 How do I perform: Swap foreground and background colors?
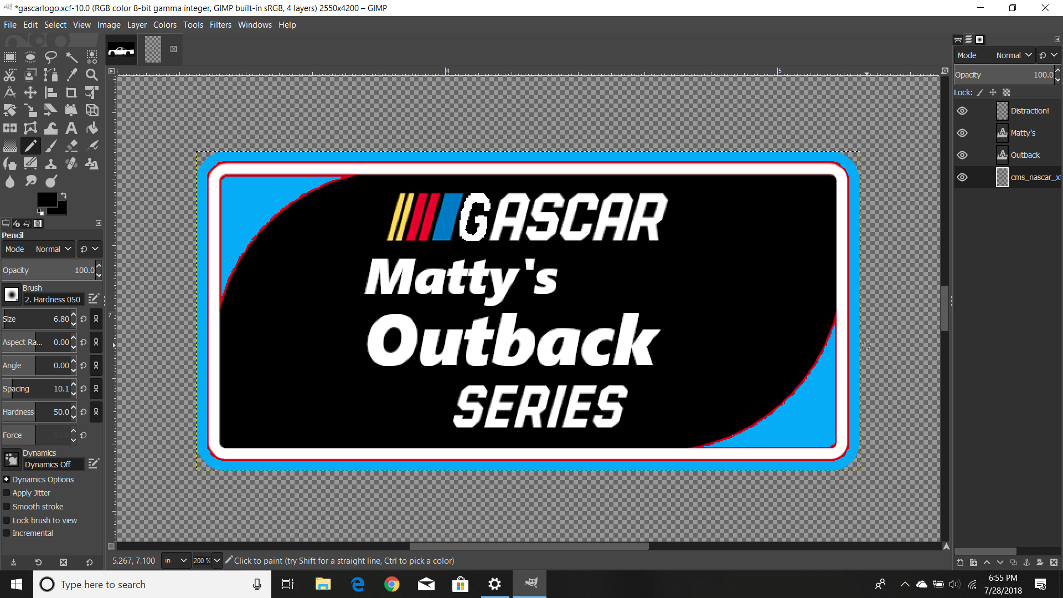pos(64,195)
